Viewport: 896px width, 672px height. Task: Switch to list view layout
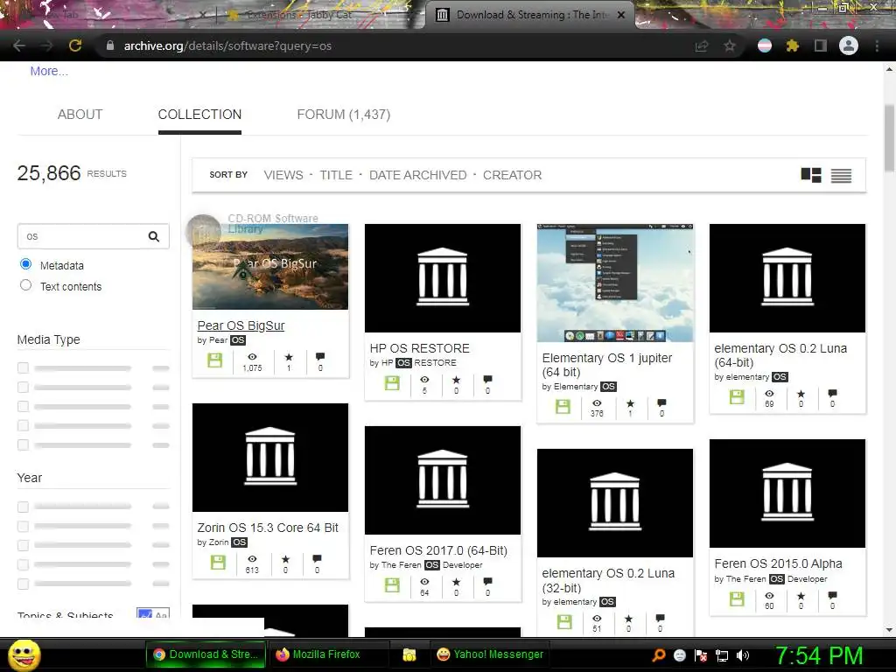click(841, 175)
